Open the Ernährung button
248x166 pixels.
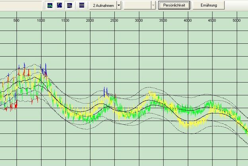click(209, 5)
